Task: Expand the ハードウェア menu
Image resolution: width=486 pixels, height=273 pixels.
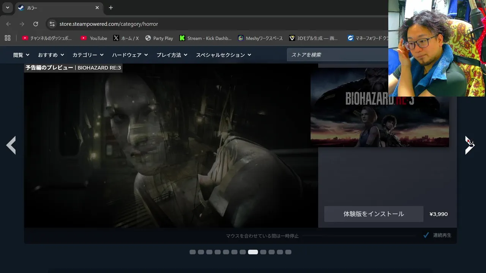Action: (x=130, y=55)
